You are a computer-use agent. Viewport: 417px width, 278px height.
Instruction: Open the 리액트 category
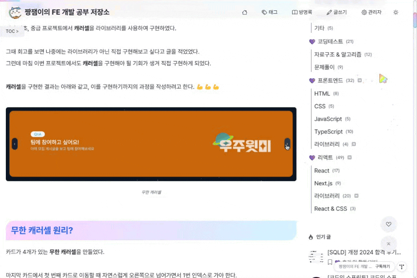(331, 158)
